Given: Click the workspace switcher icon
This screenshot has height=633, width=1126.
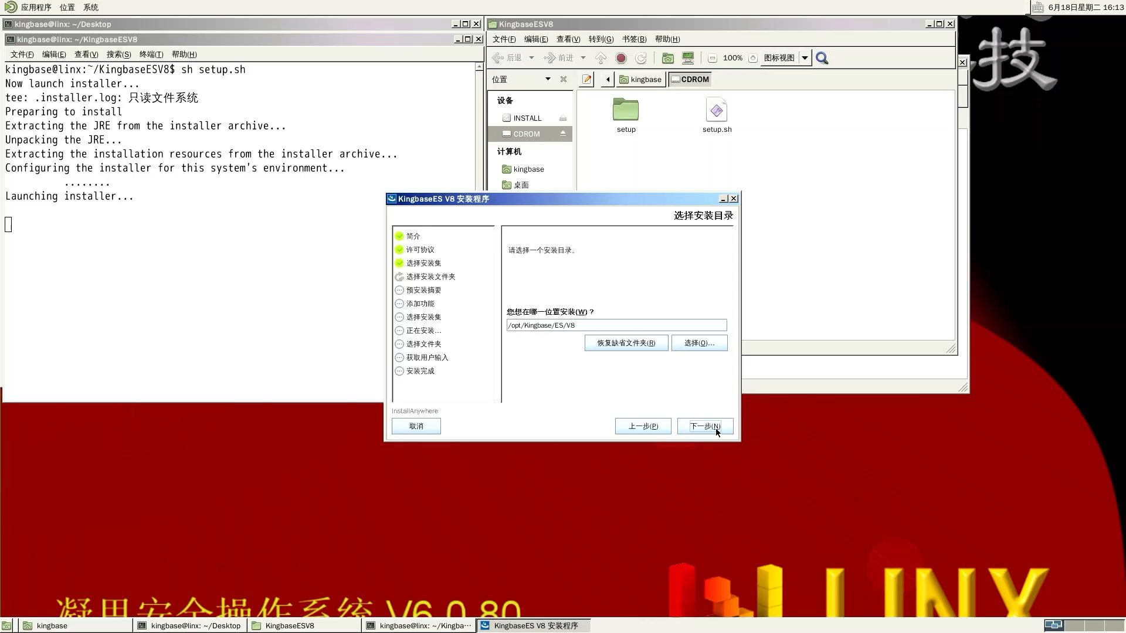Looking at the screenshot, I should pyautogui.click(x=1054, y=625).
